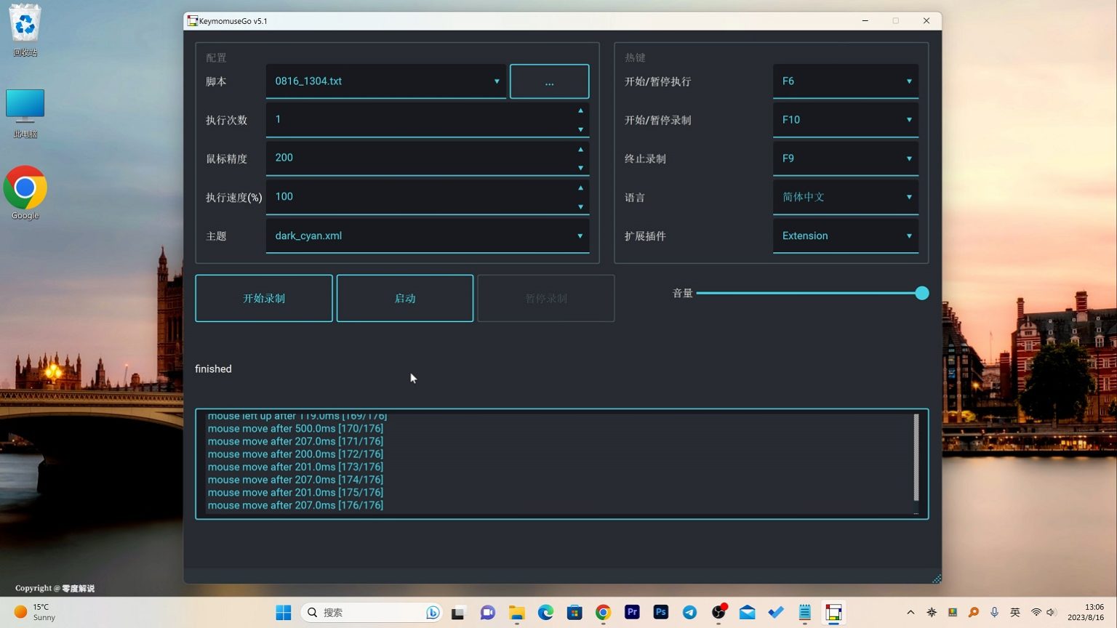1117x628 pixels.
Task: Click the taskbar search box
Action: [x=372, y=613]
